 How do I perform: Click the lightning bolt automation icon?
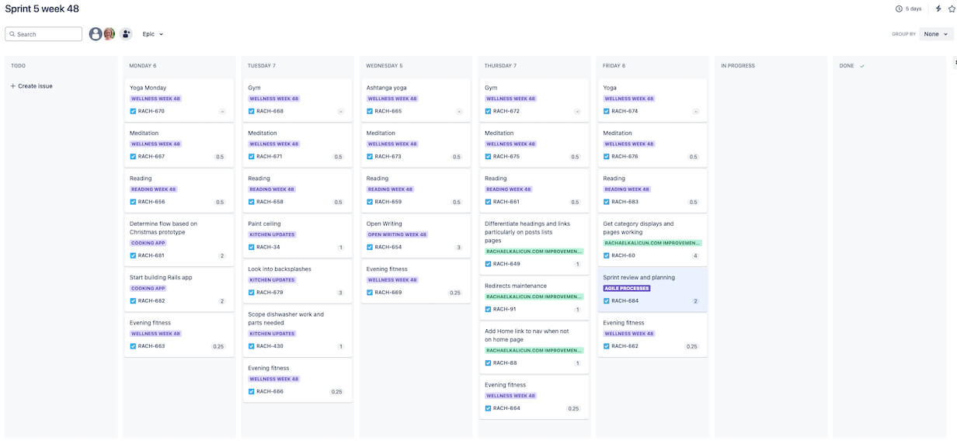(x=938, y=9)
